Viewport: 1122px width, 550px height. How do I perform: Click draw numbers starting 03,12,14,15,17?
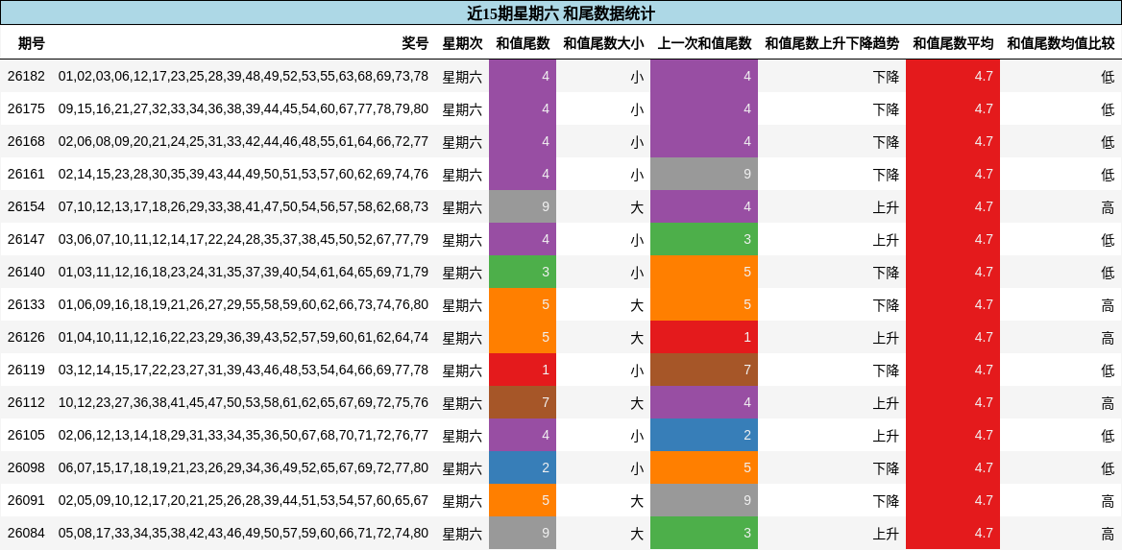coord(243,371)
